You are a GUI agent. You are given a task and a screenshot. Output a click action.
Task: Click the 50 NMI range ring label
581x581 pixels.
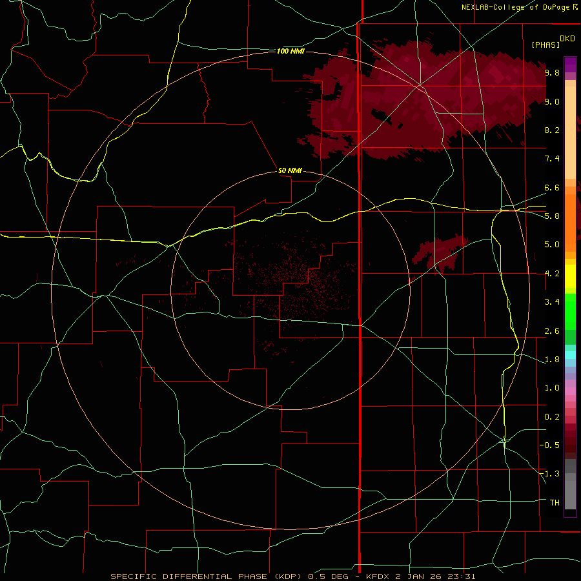[x=290, y=170]
